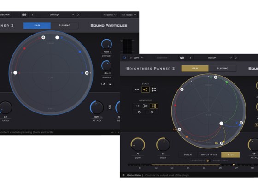Select gold PAN tab in Brightness Panner
258x189 pixels.
tap(195, 68)
